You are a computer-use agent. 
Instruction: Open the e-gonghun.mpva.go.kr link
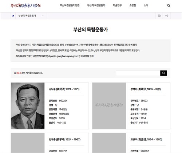coord(63,56)
